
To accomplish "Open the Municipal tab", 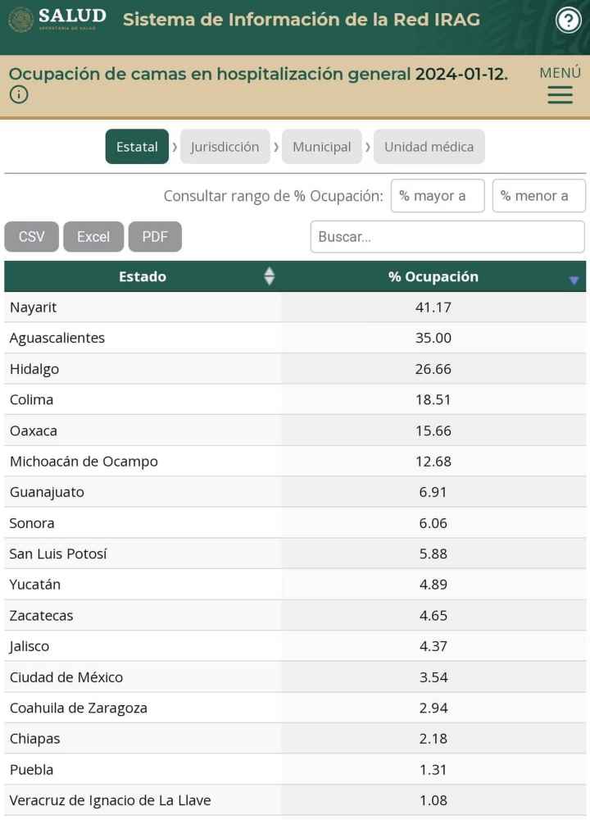I will 321,147.
